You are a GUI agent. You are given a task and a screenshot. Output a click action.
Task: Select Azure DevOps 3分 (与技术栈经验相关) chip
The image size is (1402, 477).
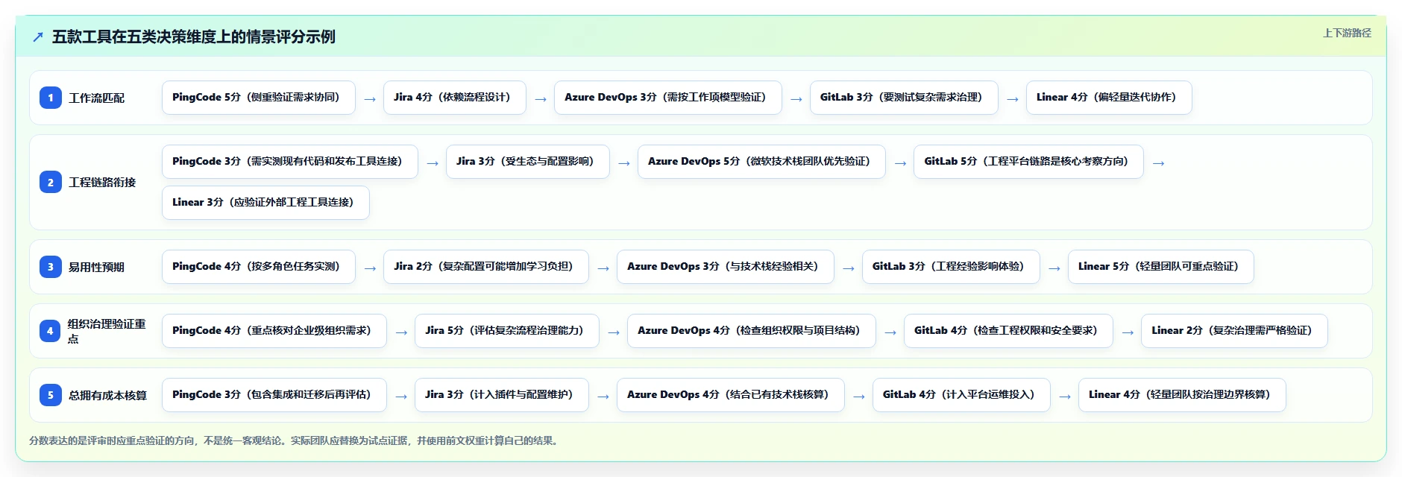(x=726, y=267)
